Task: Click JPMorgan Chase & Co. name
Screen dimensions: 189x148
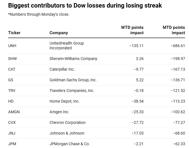Action: (x=70, y=144)
